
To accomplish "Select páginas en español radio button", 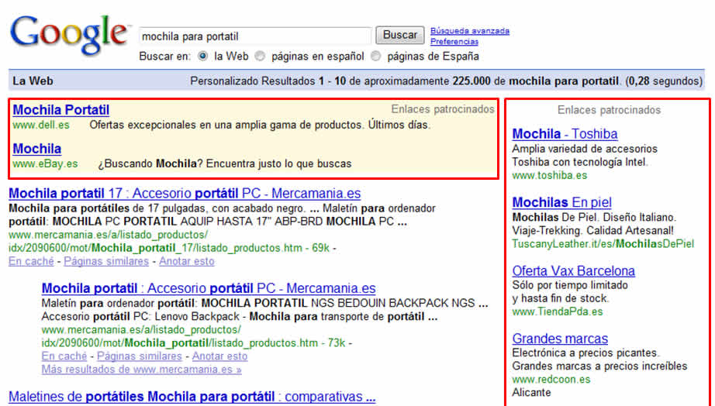I will tap(260, 56).
